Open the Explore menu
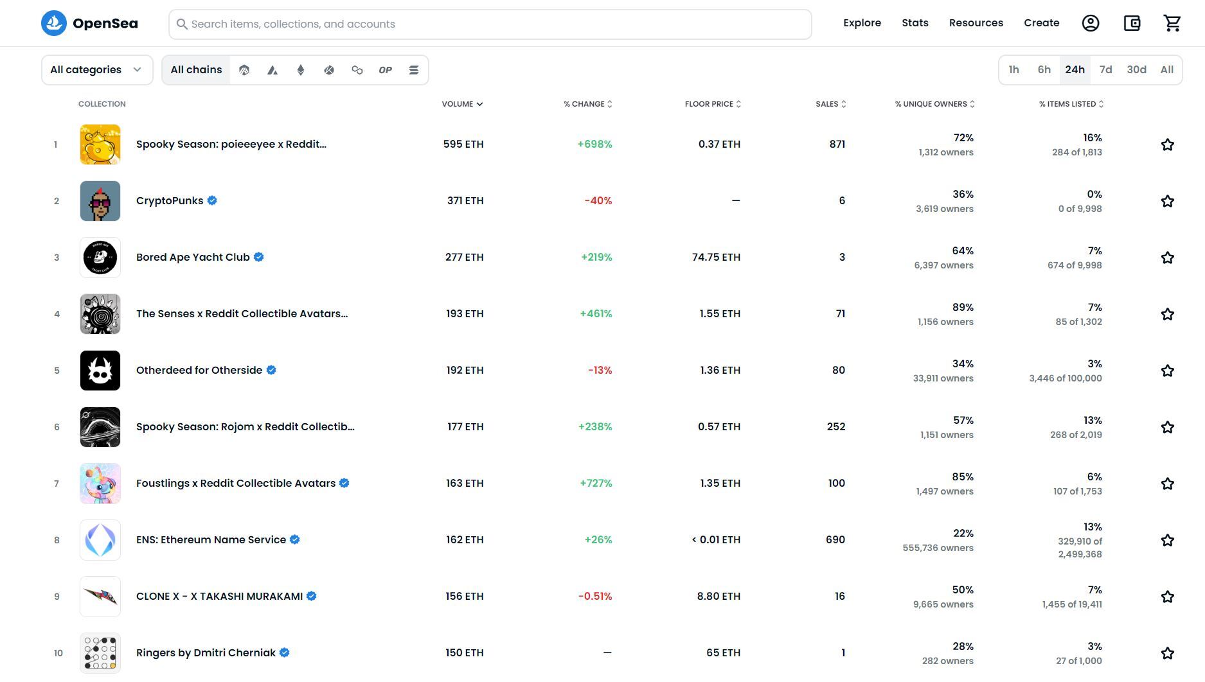 point(862,23)
